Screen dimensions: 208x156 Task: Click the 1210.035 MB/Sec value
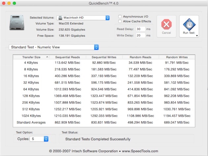[68, 116]
